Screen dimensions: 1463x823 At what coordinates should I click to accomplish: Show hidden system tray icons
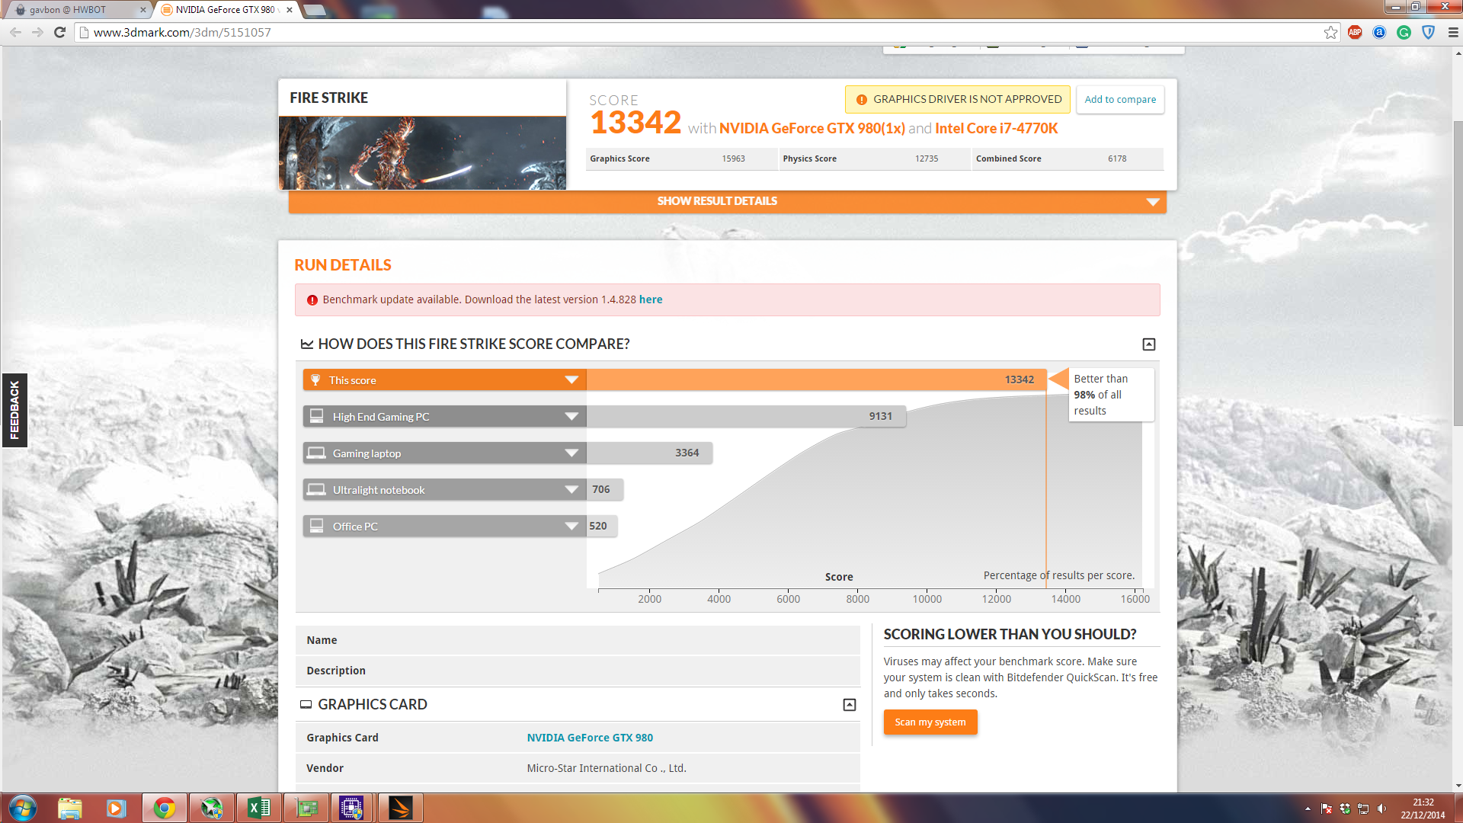(x=1308, y=809)
